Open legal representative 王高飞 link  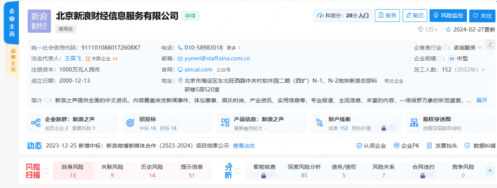tap(73, 59)
